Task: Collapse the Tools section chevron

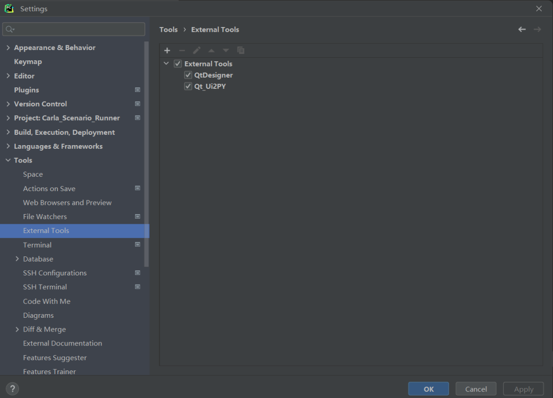Action: point(8,160)
